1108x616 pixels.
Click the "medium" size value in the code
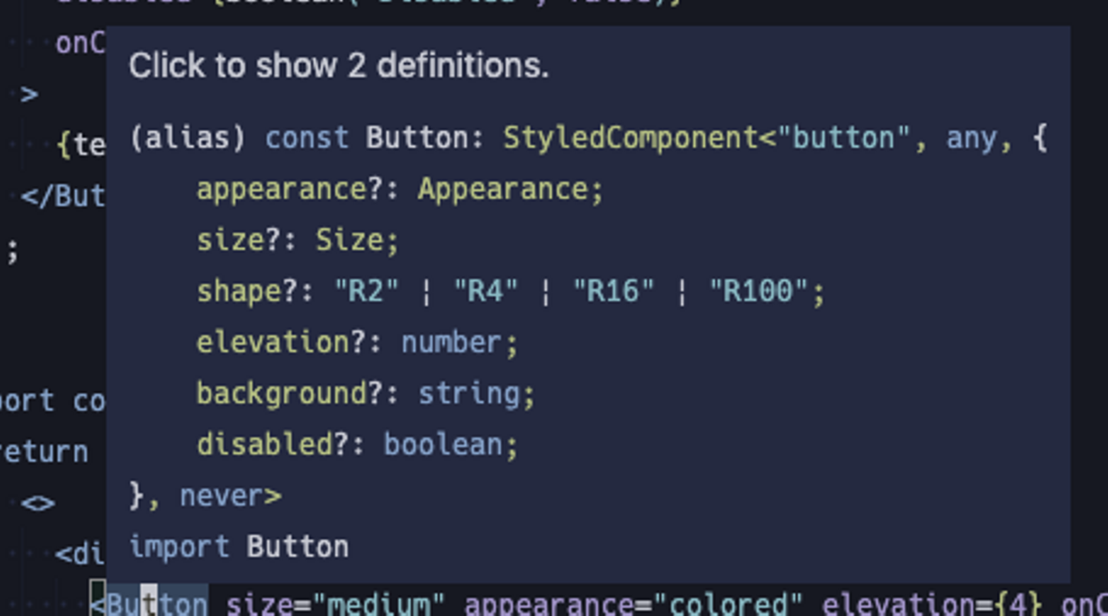coord(378,604)
